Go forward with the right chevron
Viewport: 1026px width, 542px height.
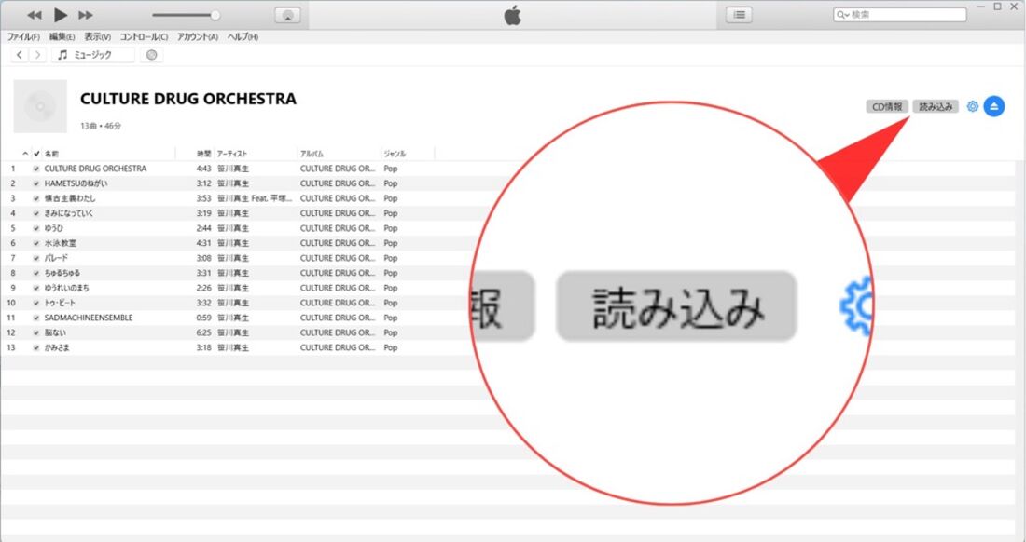pos(38,55)
